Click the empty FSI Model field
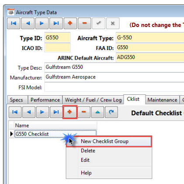Screen dimensions: 184x184 114,87
